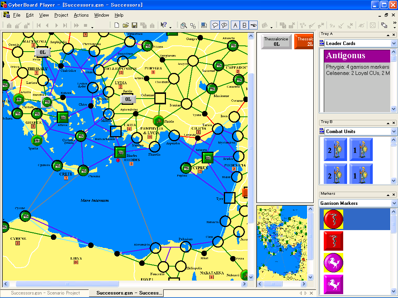The width and height of the screenshot is (398, 298).
Task: Click the fast-forward playback icon
Action: pos(76,25)
